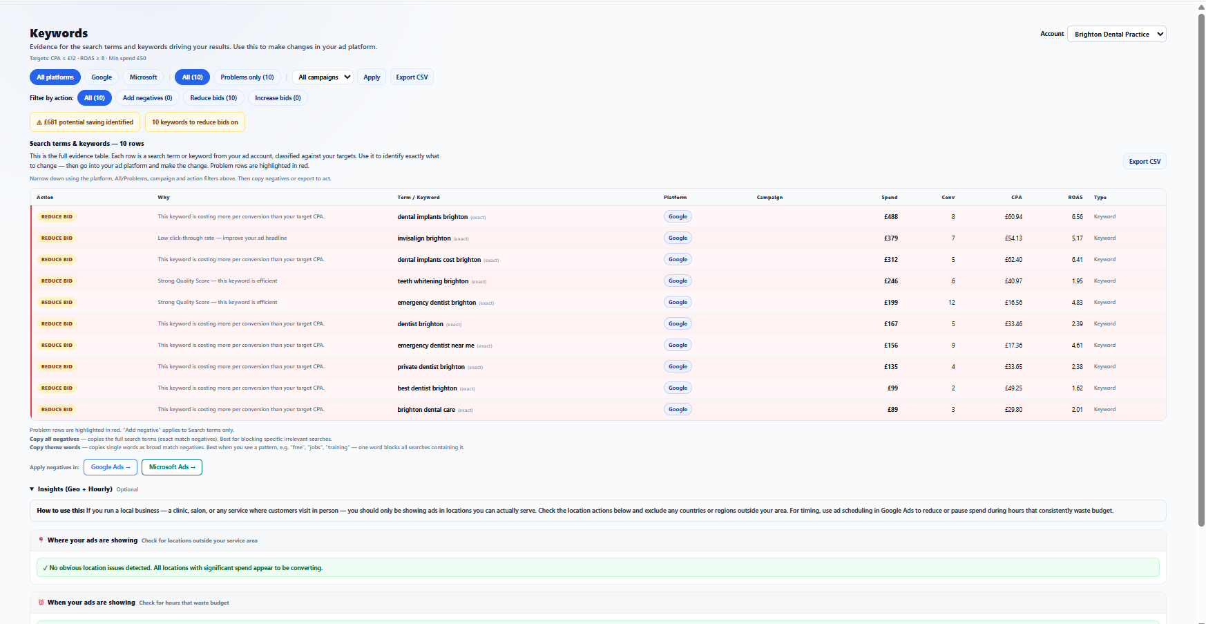Collapse the Insights (Geo + Hourly) section
The width and height of the screenshot is (1206, 624).
(x=32, y=489)
